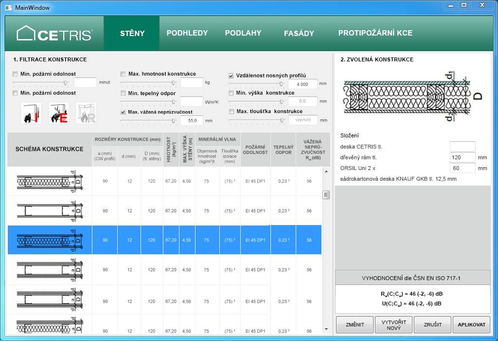
Task: Select the fire 'E' icon
Action: coord(58,113)
